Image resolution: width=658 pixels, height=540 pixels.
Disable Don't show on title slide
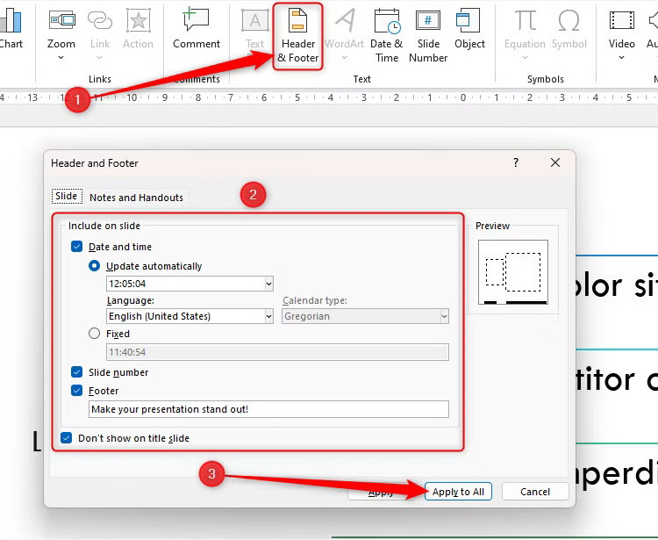pos(67,438)
